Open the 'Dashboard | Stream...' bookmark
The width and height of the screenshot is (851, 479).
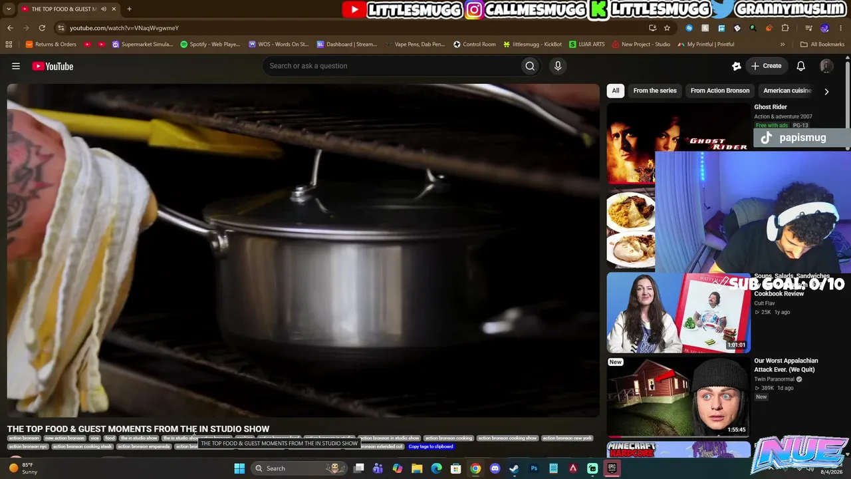click(x=346, y=45)
